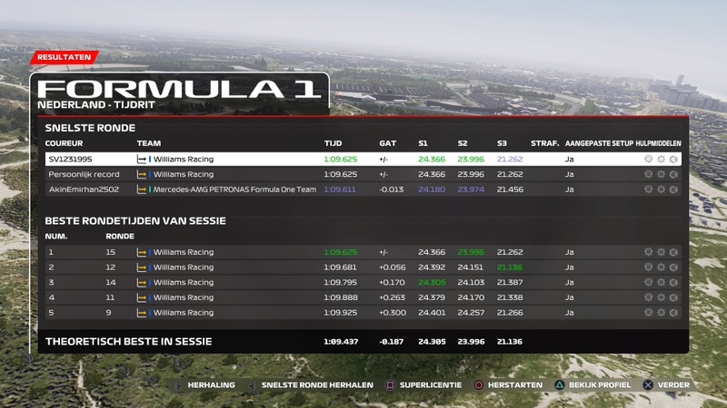Click the green 24.305 sector time in ronde 14 row
This screenshot has height=408, width=727.
(x=432, y=282)
